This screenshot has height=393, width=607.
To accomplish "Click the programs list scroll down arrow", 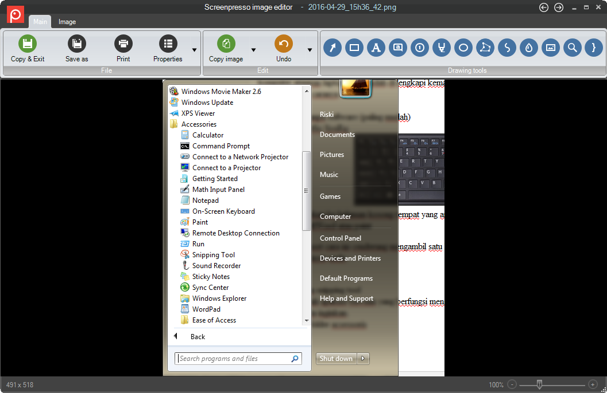I will [x=306, y=320].
